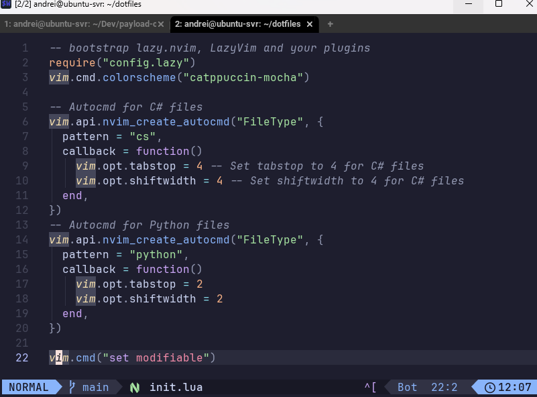Place cursor on the "catppuccin-mocha" string
This screenshot has height=397, width=537.
pyautogui.click(x=243, y=77)
